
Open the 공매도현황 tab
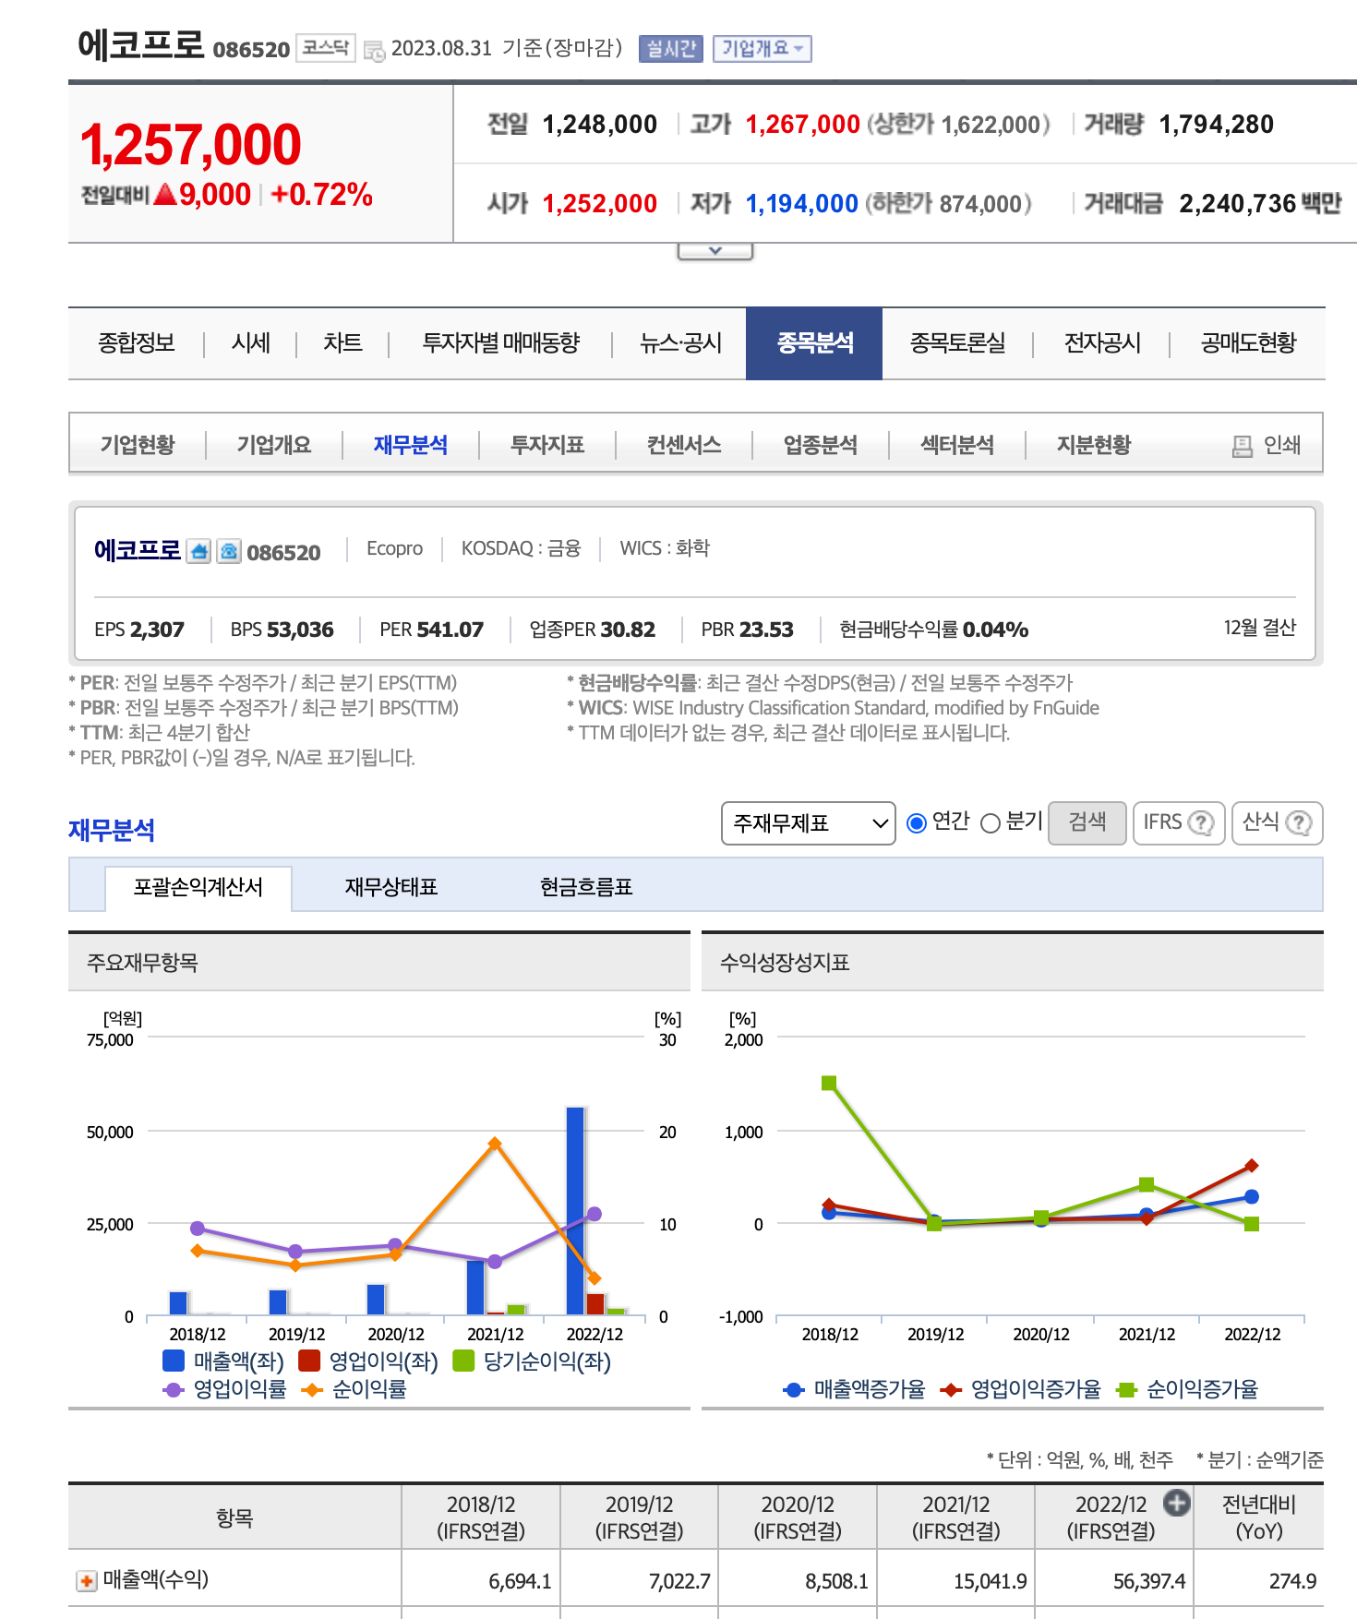pos(1248,343)
